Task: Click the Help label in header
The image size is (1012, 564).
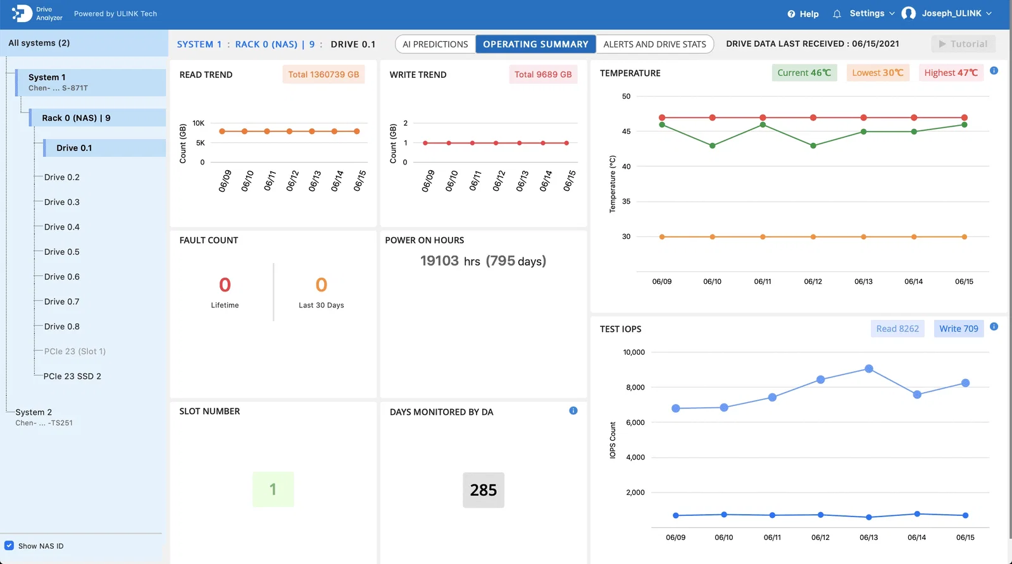Action: point(809,14)
